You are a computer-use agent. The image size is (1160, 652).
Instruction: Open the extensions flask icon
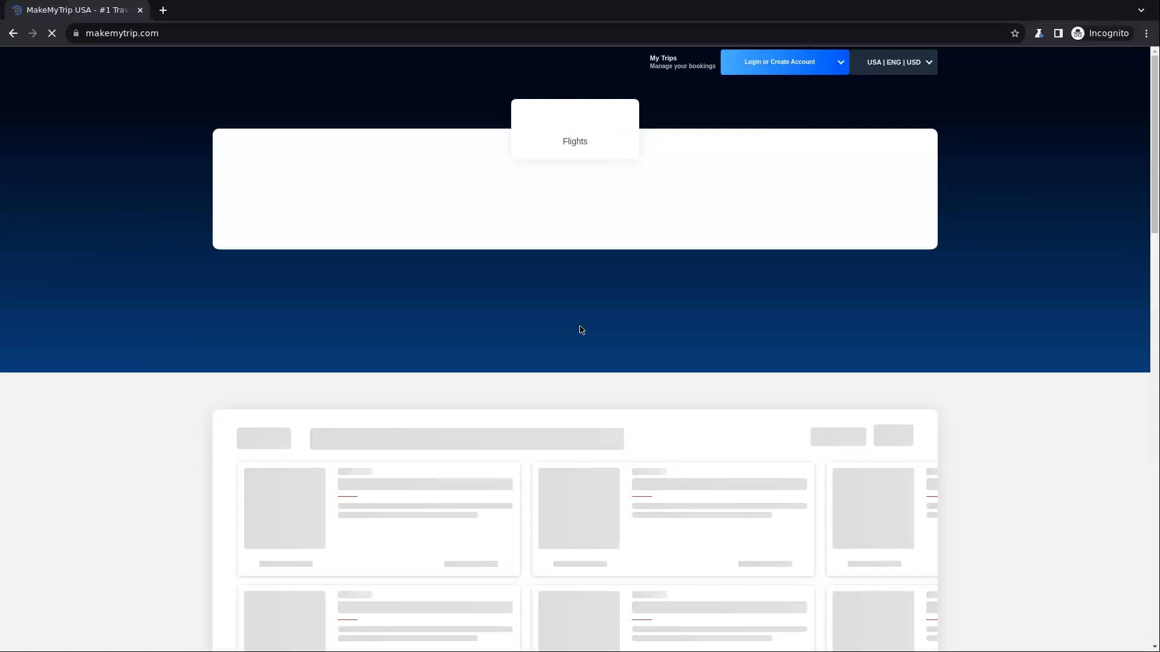click(x=1039, y=33)
